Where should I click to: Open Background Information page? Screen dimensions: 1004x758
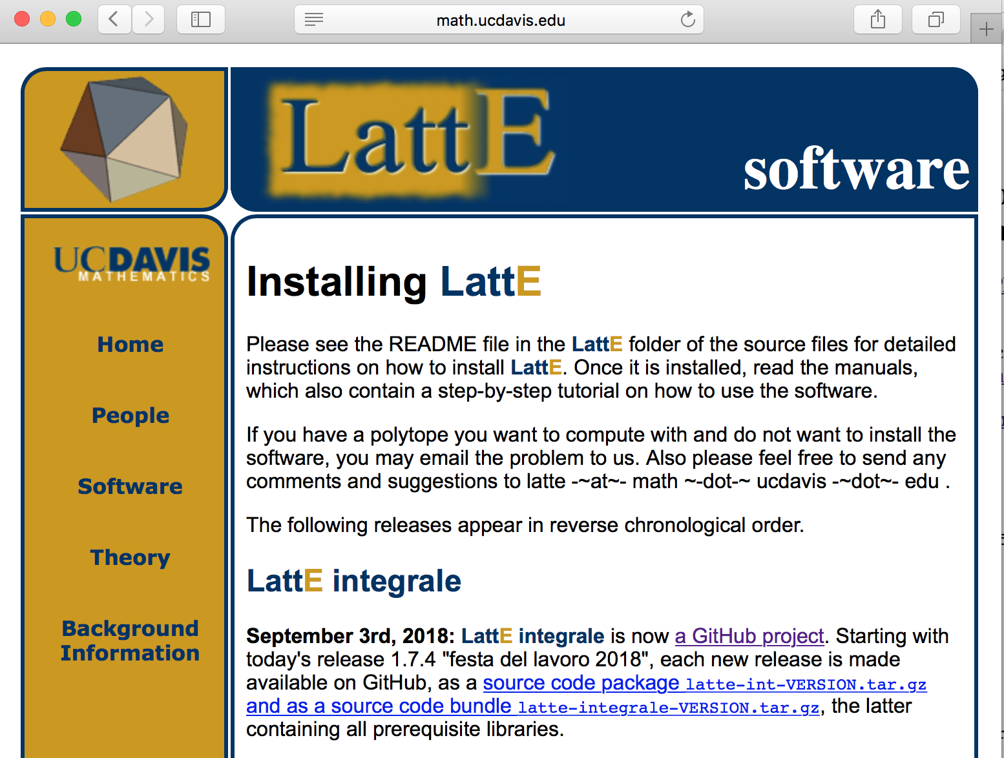(x=131, y=640)
